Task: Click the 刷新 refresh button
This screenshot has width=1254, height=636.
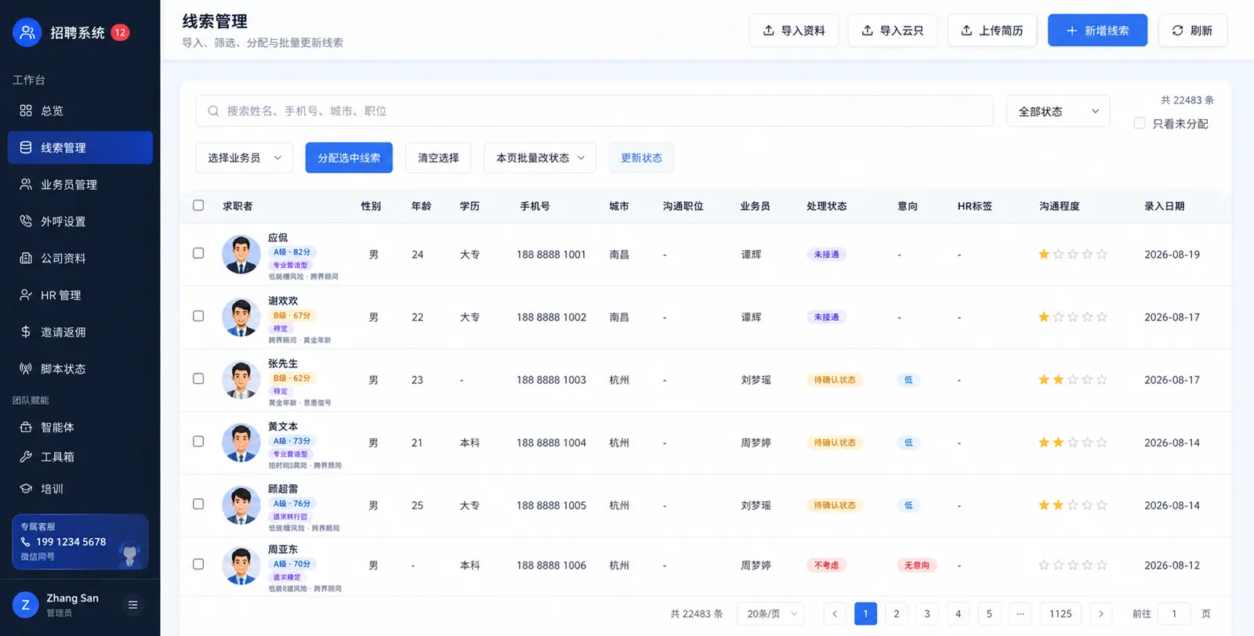Action: (x=1192, y=31)
